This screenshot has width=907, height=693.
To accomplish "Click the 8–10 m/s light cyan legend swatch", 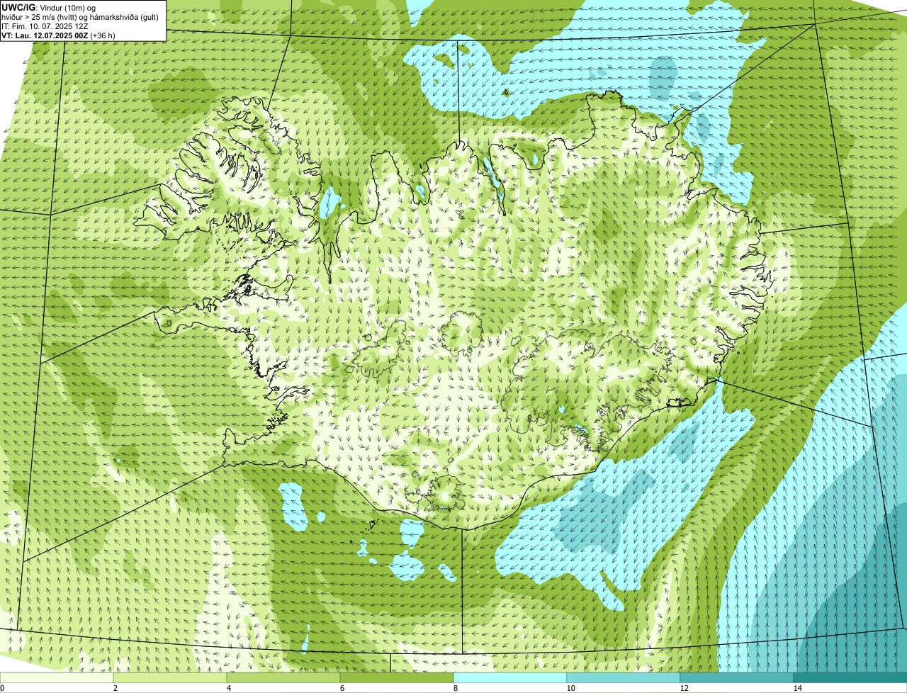I will 510,677.
